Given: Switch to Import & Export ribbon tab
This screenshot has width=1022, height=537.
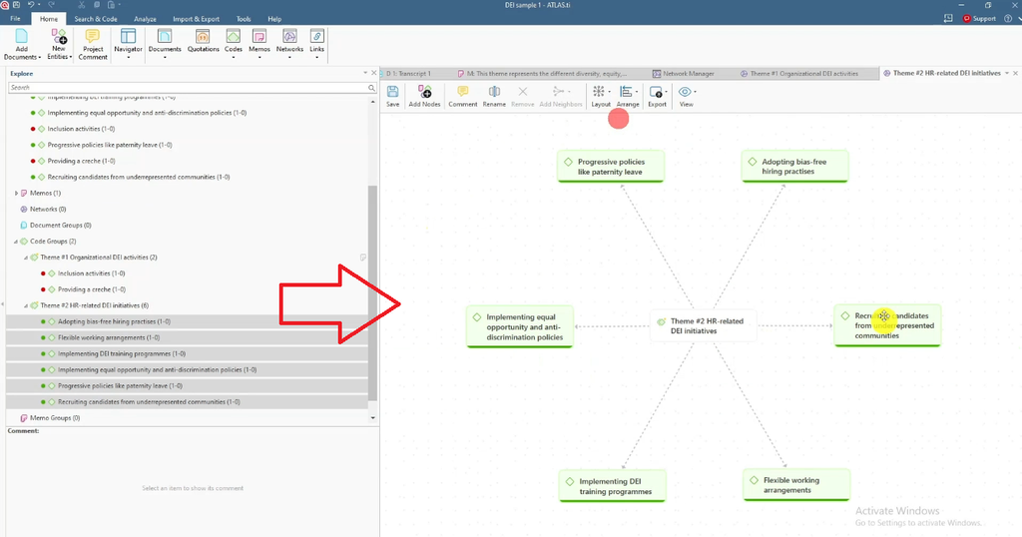Looking at the screenshot, I should pos(197,19).
